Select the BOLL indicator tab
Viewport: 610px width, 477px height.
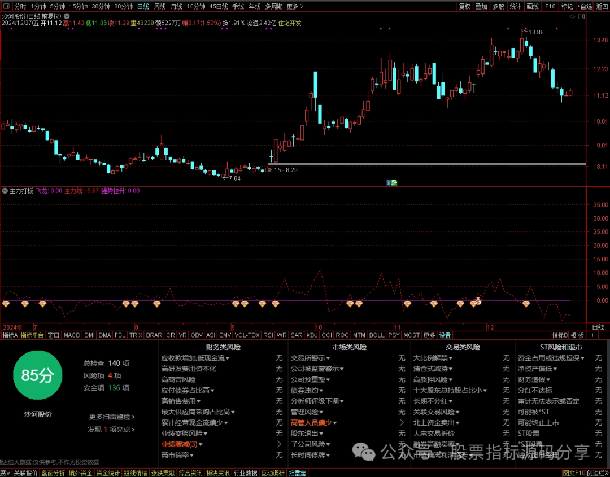coord(376,335)
